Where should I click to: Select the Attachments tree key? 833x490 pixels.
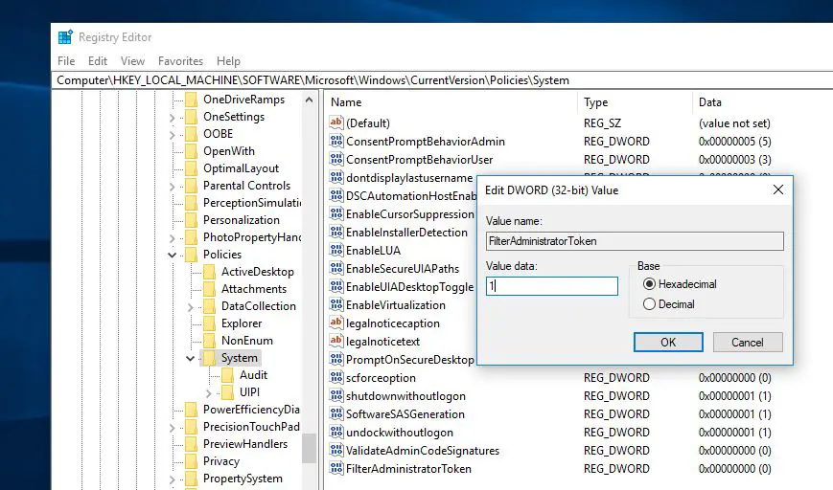tap(254, 288)
